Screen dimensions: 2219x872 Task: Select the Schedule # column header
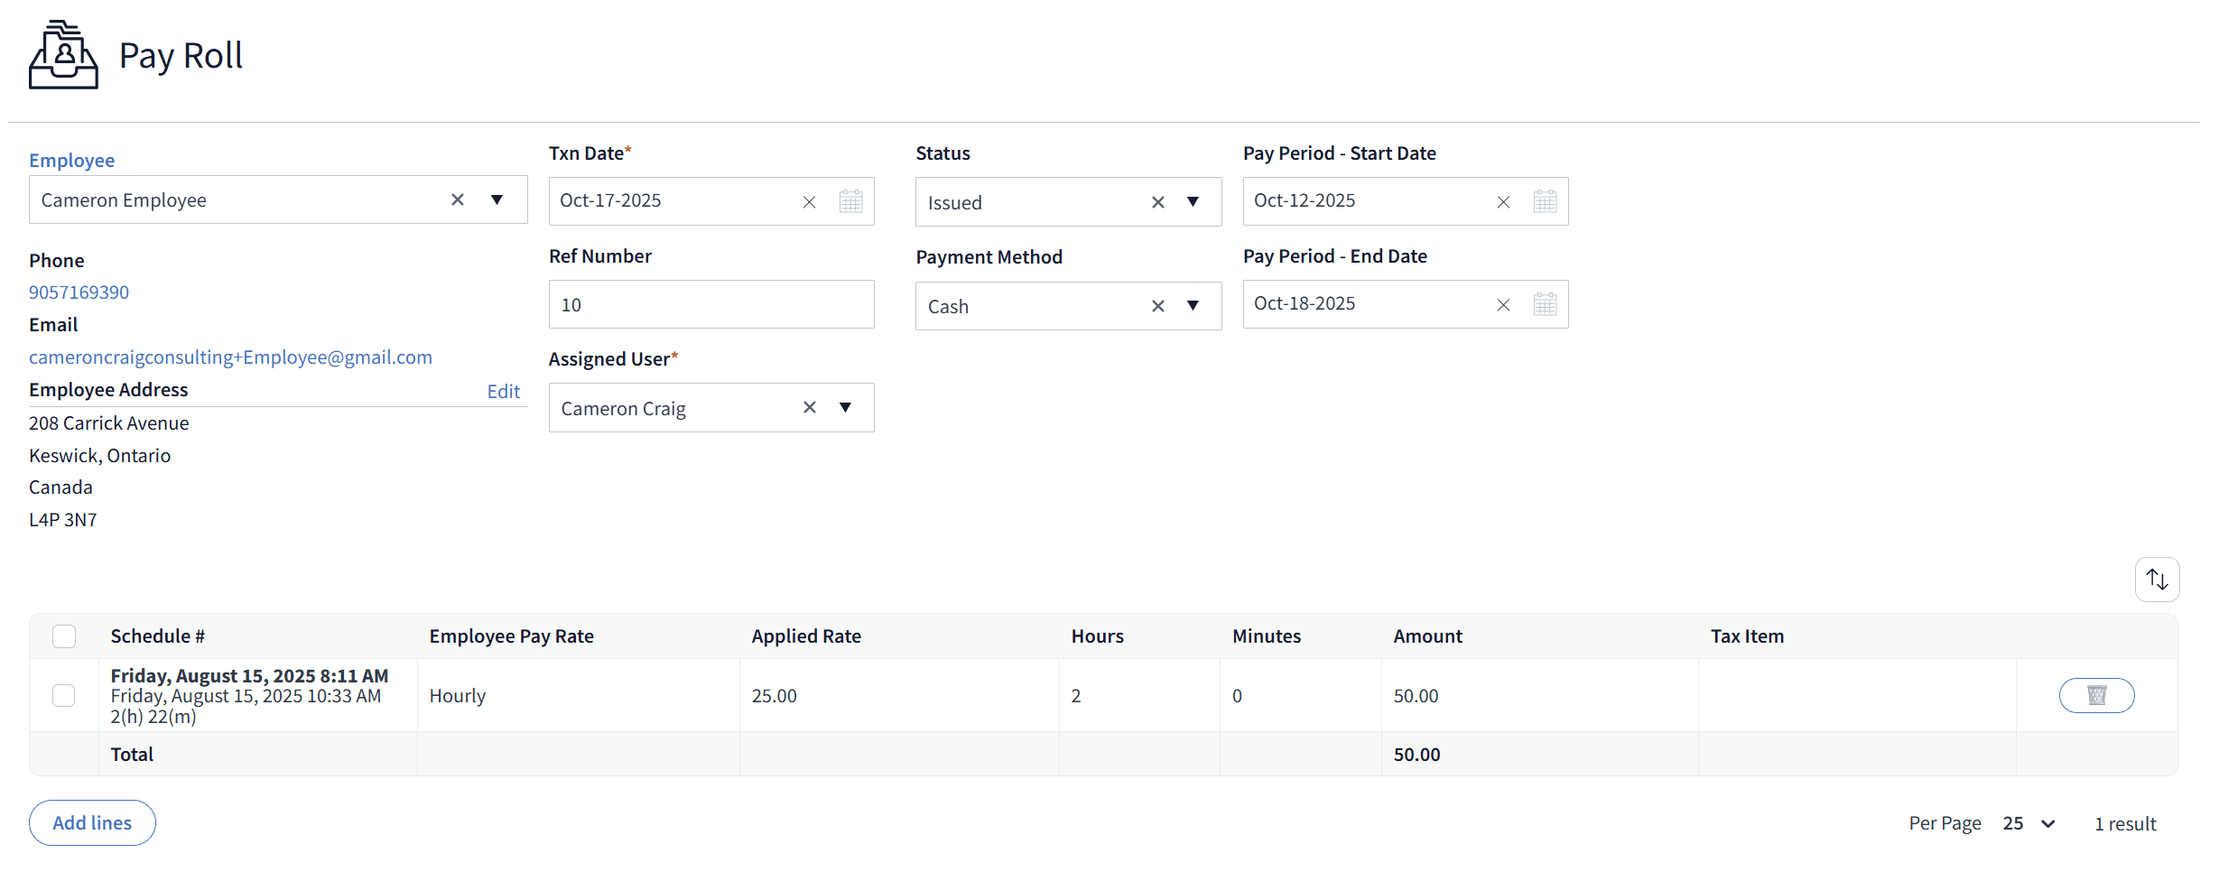point(157,636)
